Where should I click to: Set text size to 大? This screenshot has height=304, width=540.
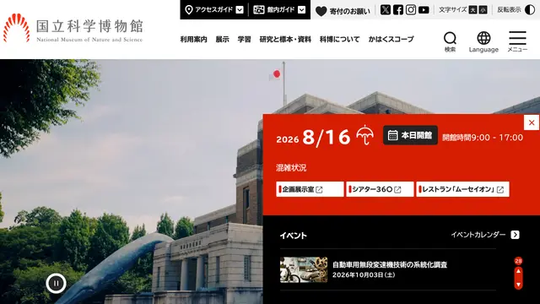pyautogui.click(x=472, y=10)
